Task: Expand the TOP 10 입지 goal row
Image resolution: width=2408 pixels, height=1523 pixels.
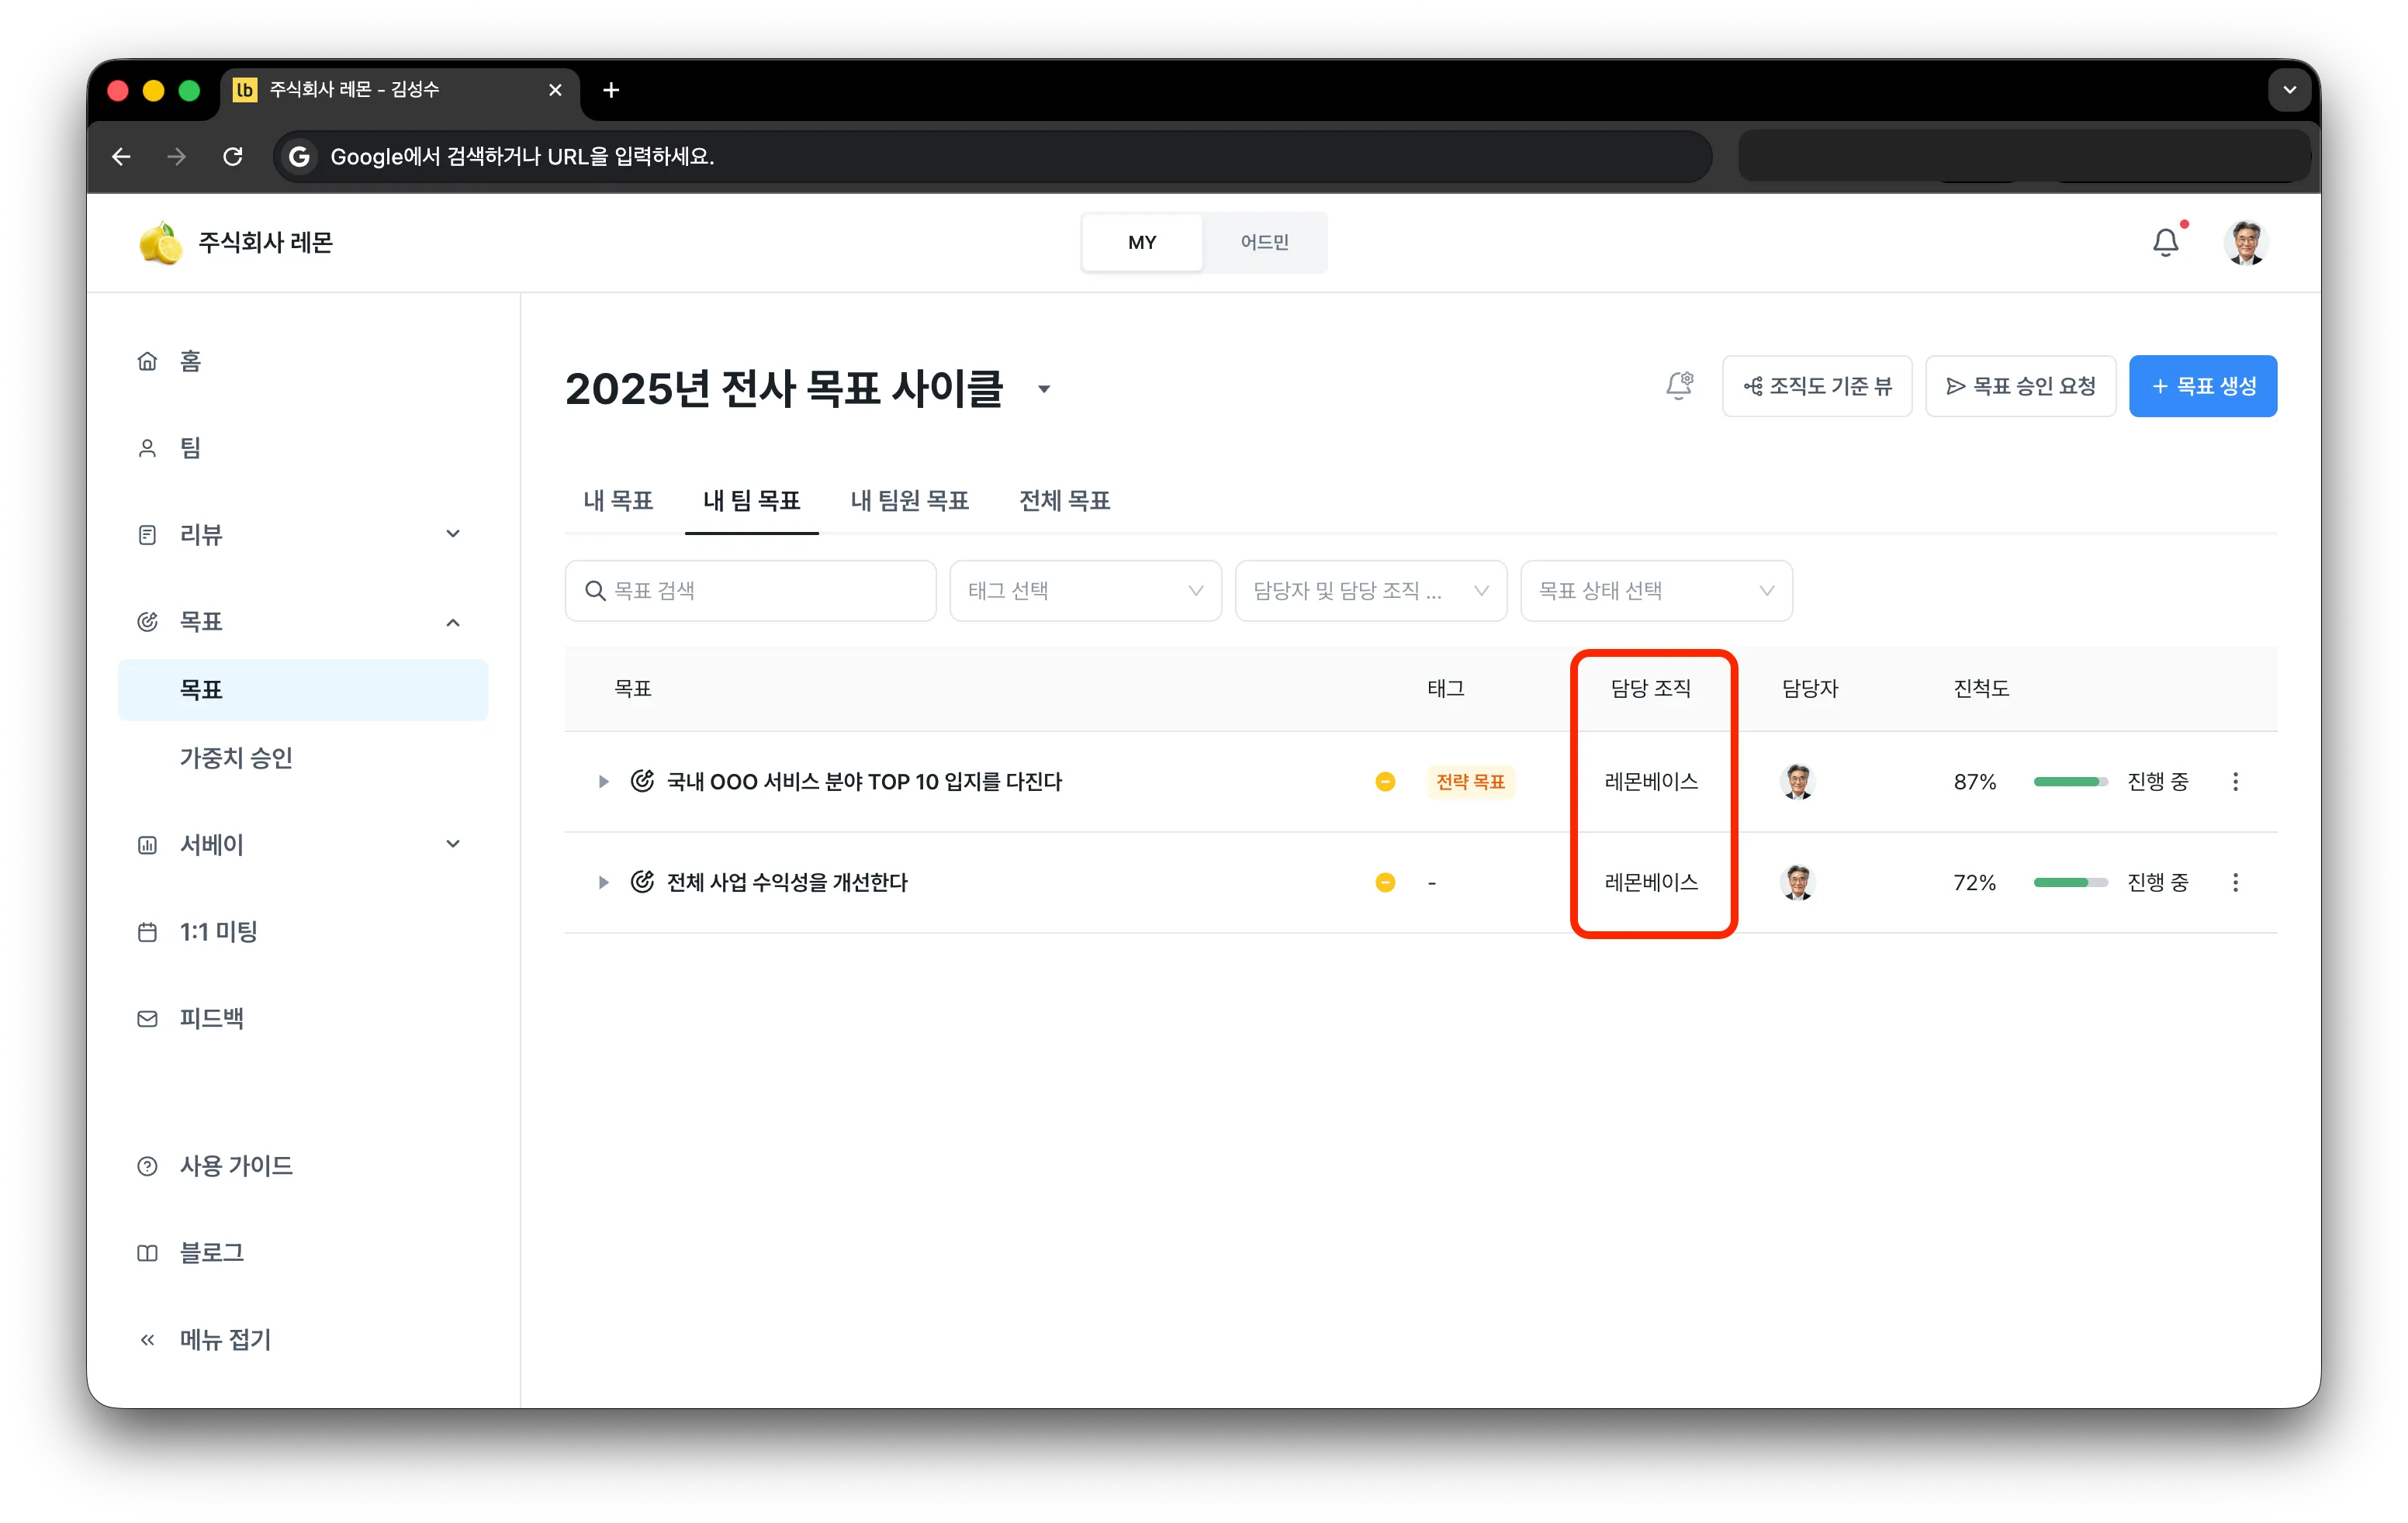Action: tap(603, 782)
